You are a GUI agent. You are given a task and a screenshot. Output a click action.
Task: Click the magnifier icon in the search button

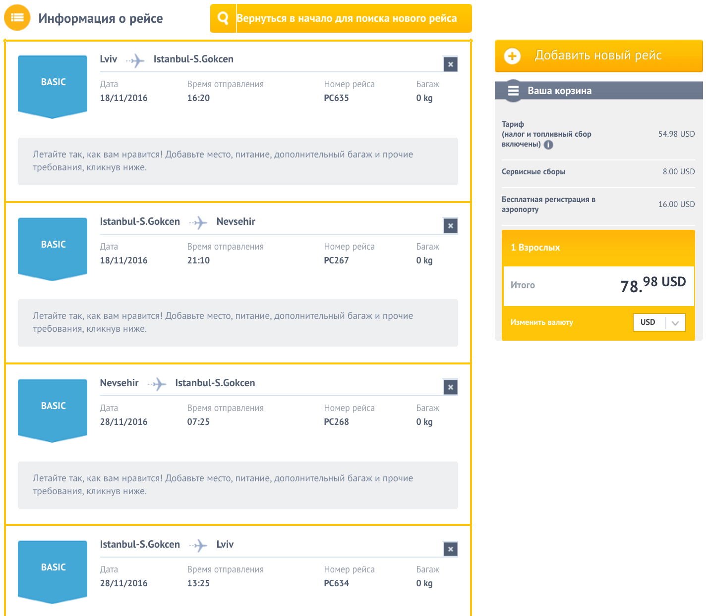[223, 18]
